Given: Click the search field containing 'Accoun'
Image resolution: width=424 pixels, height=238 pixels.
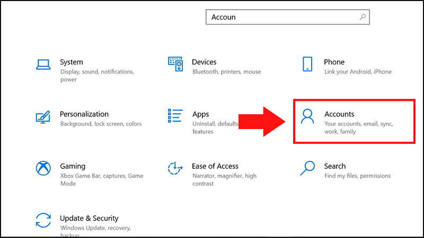Looking at the screenshot, I should (x=287, y=17).
